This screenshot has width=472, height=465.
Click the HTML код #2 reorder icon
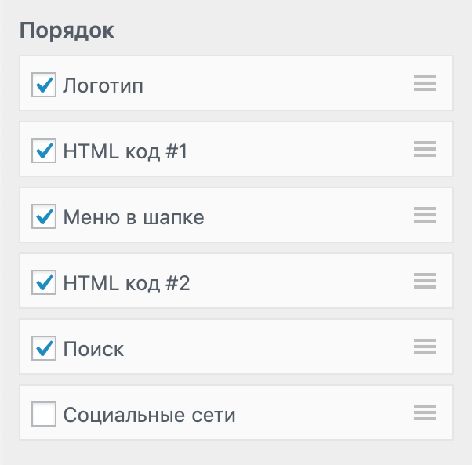[x=424, y=282]
